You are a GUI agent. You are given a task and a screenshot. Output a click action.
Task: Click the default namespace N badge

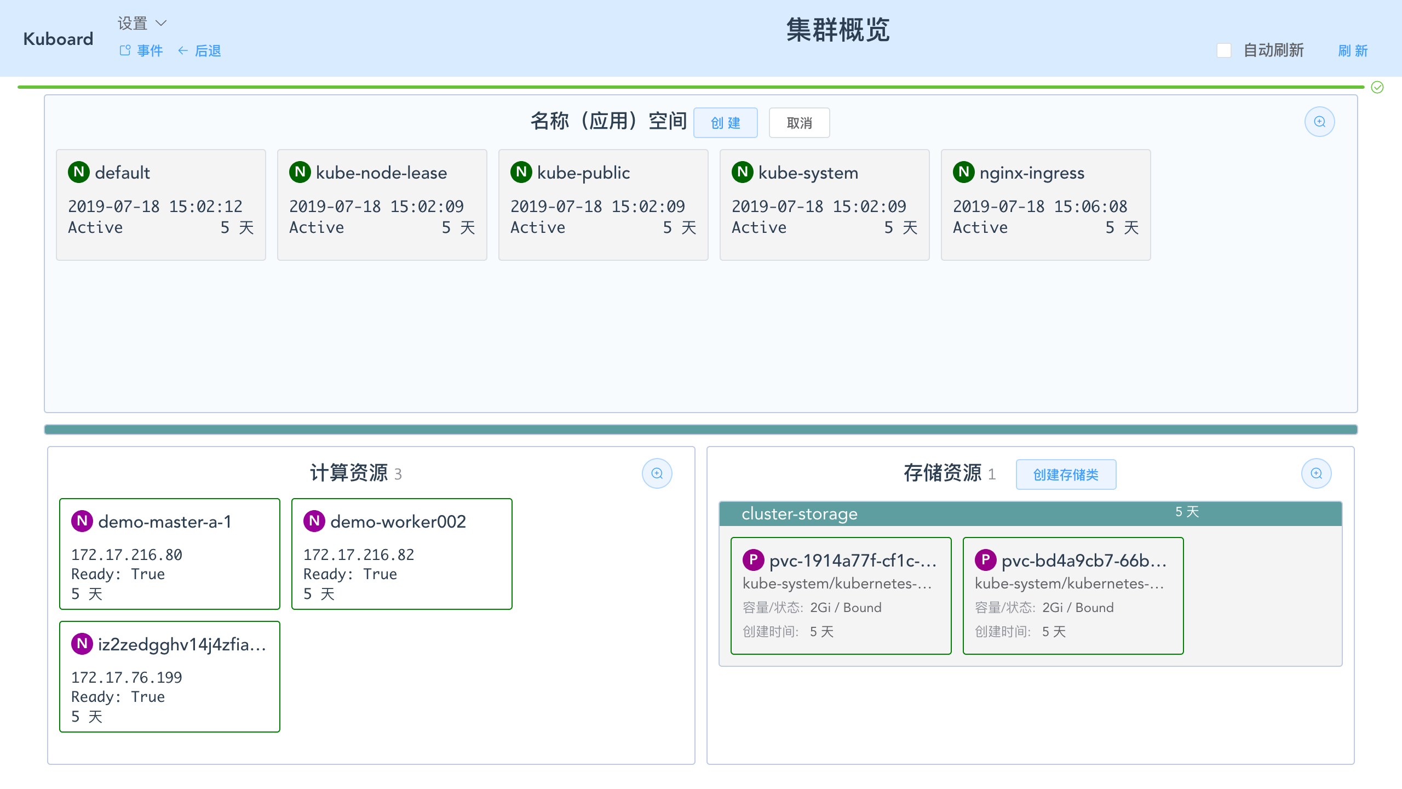[79, 172]
